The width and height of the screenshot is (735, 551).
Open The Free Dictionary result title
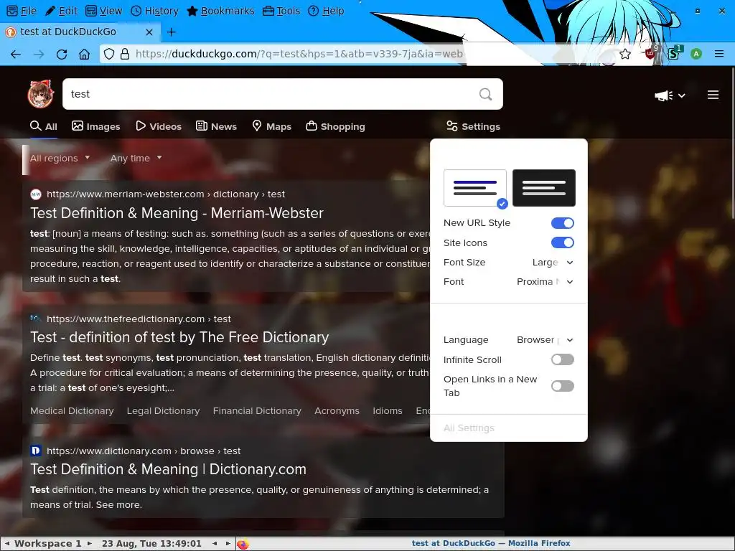tap(179, 337)
